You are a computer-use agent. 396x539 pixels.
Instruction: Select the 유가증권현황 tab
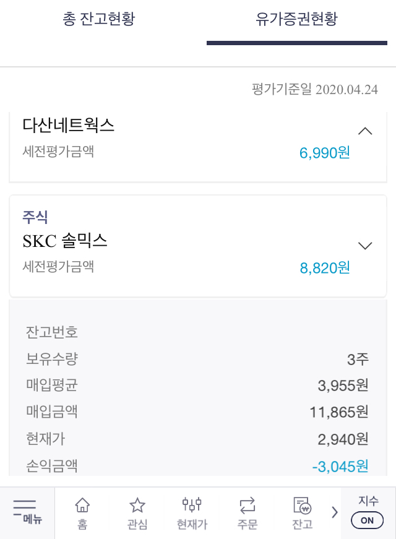point(296,19)
